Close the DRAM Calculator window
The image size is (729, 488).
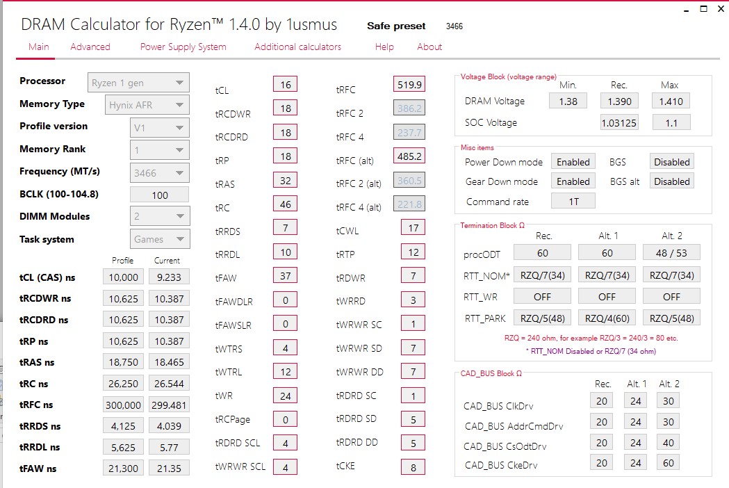[721, 9]
